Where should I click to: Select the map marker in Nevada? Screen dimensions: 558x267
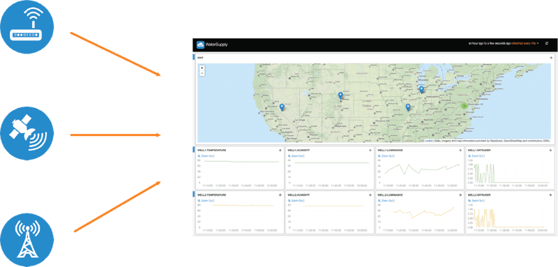point(282,107)
